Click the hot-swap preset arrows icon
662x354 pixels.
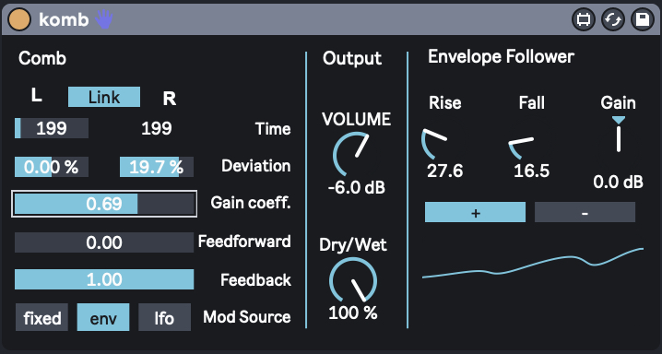(x=612, y=20)
